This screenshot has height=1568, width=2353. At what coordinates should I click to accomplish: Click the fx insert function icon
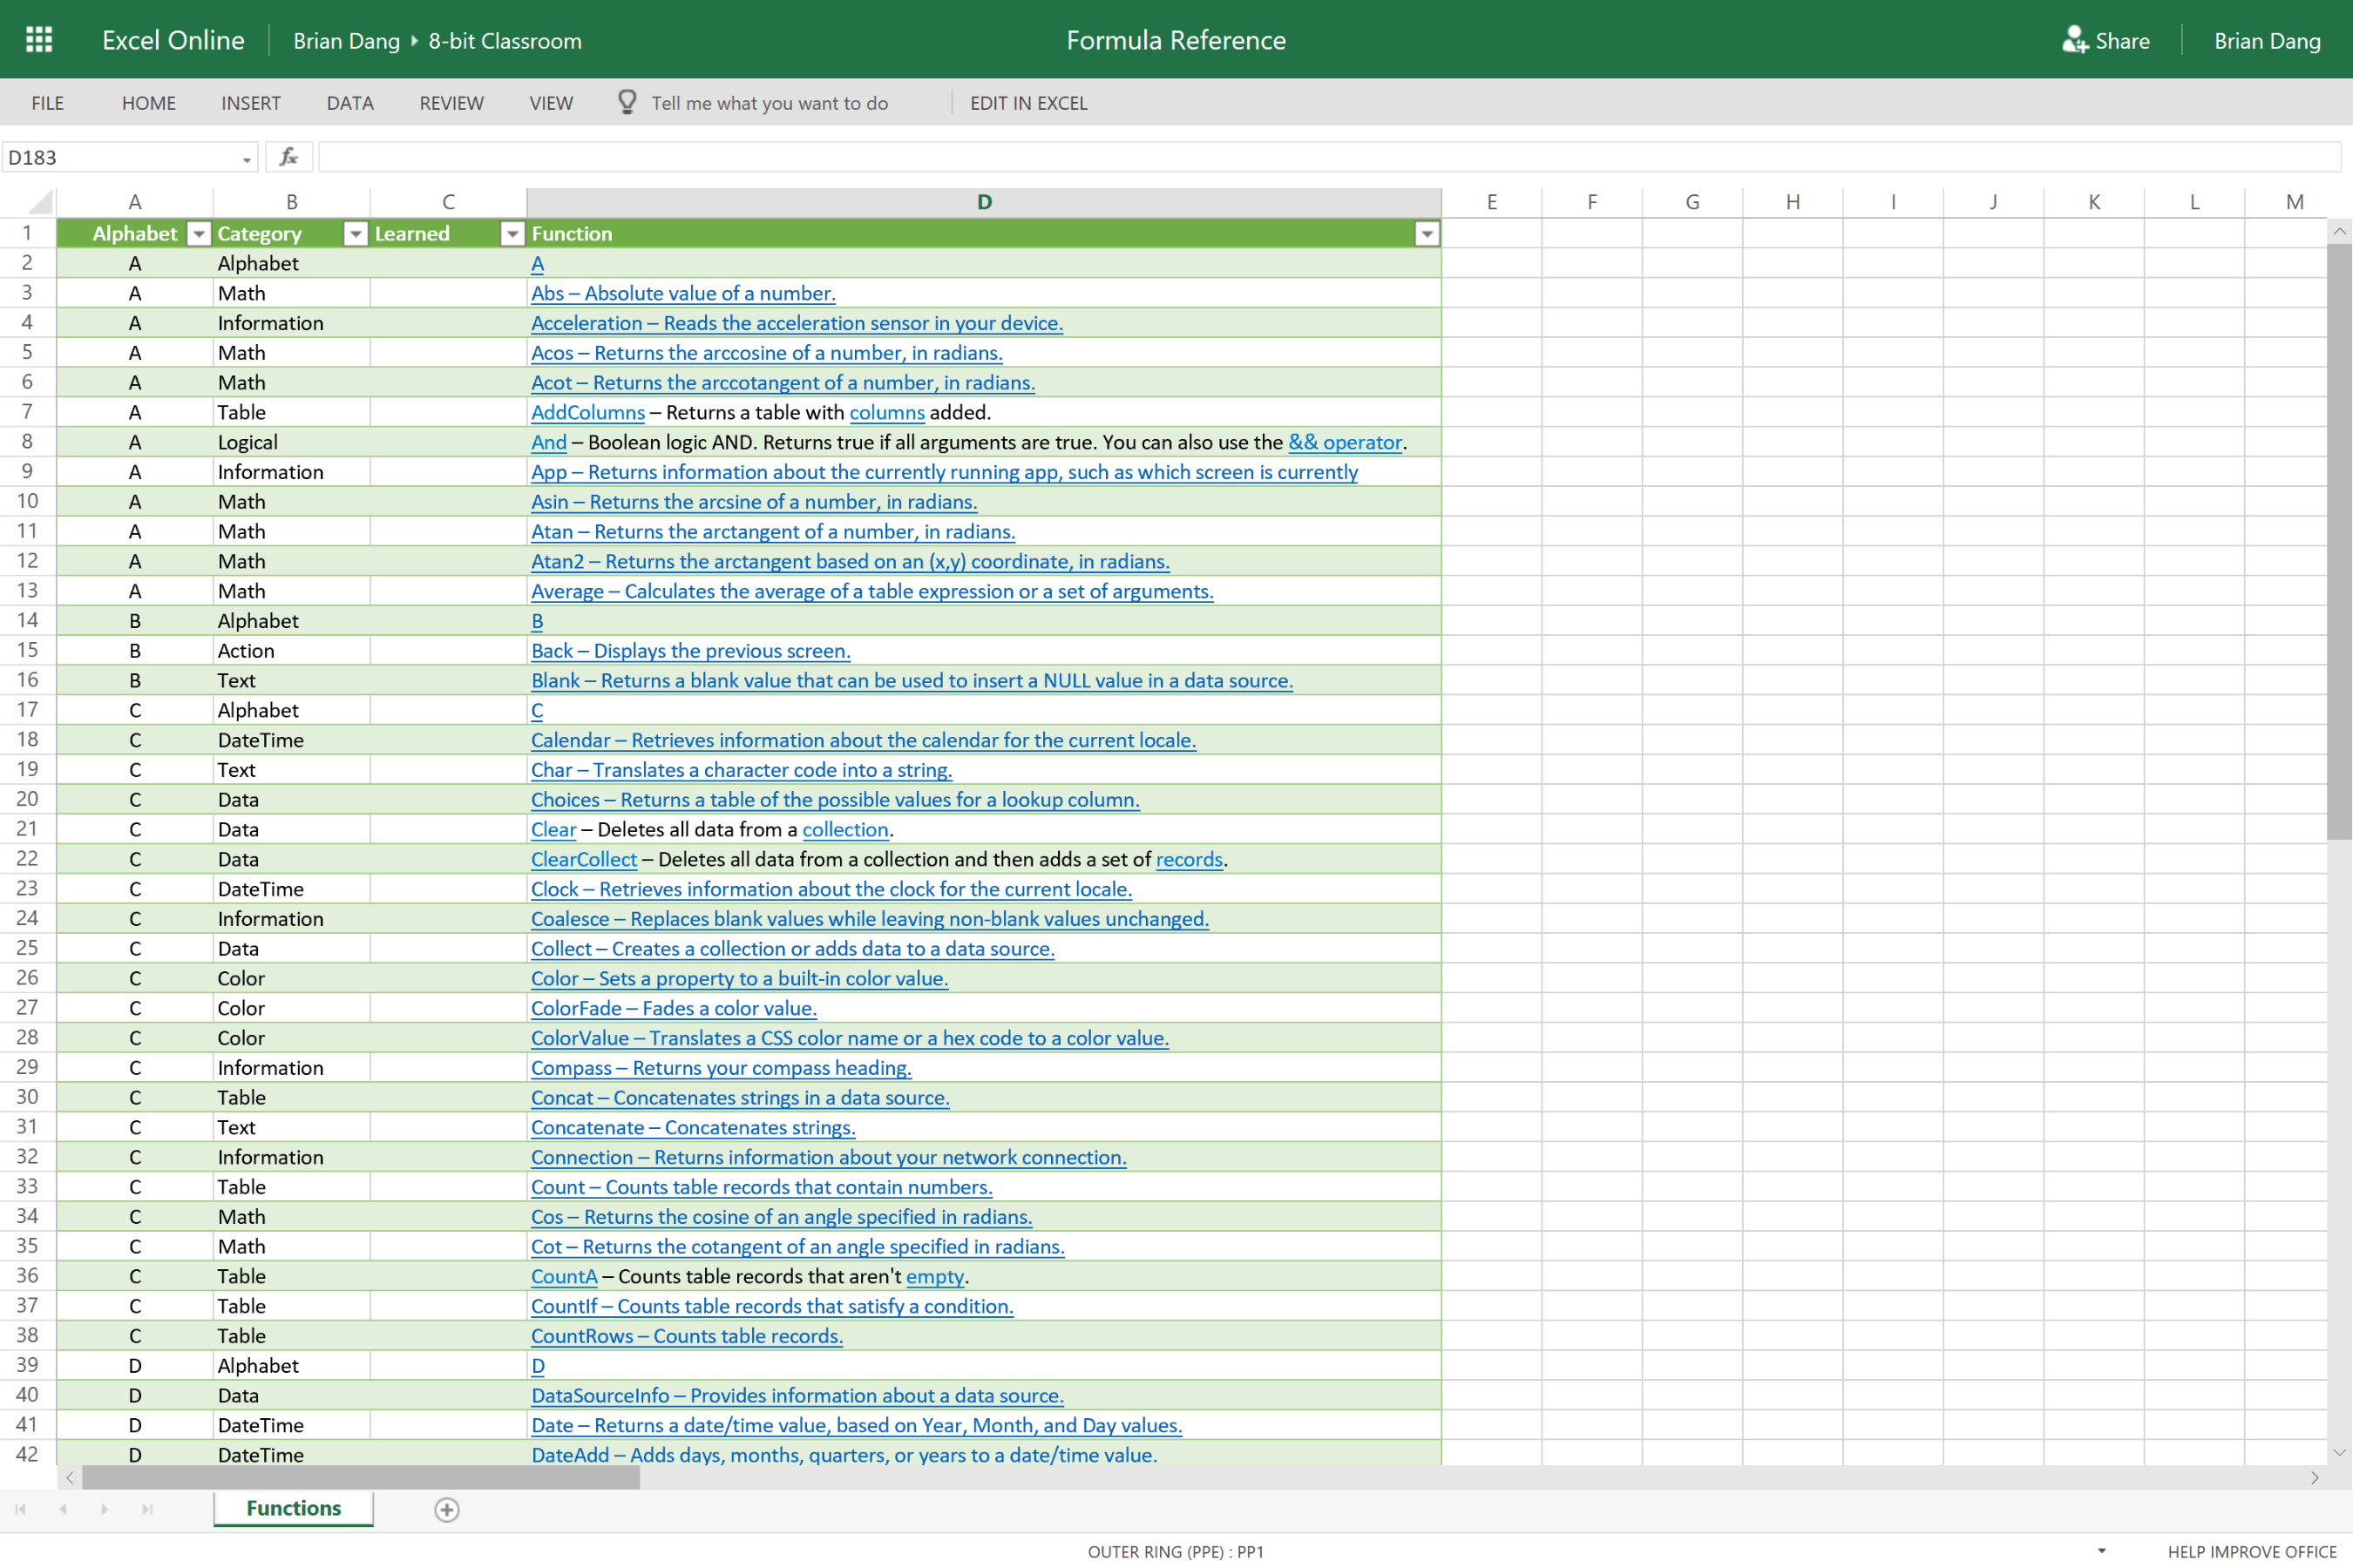click(x=288, y=157)
